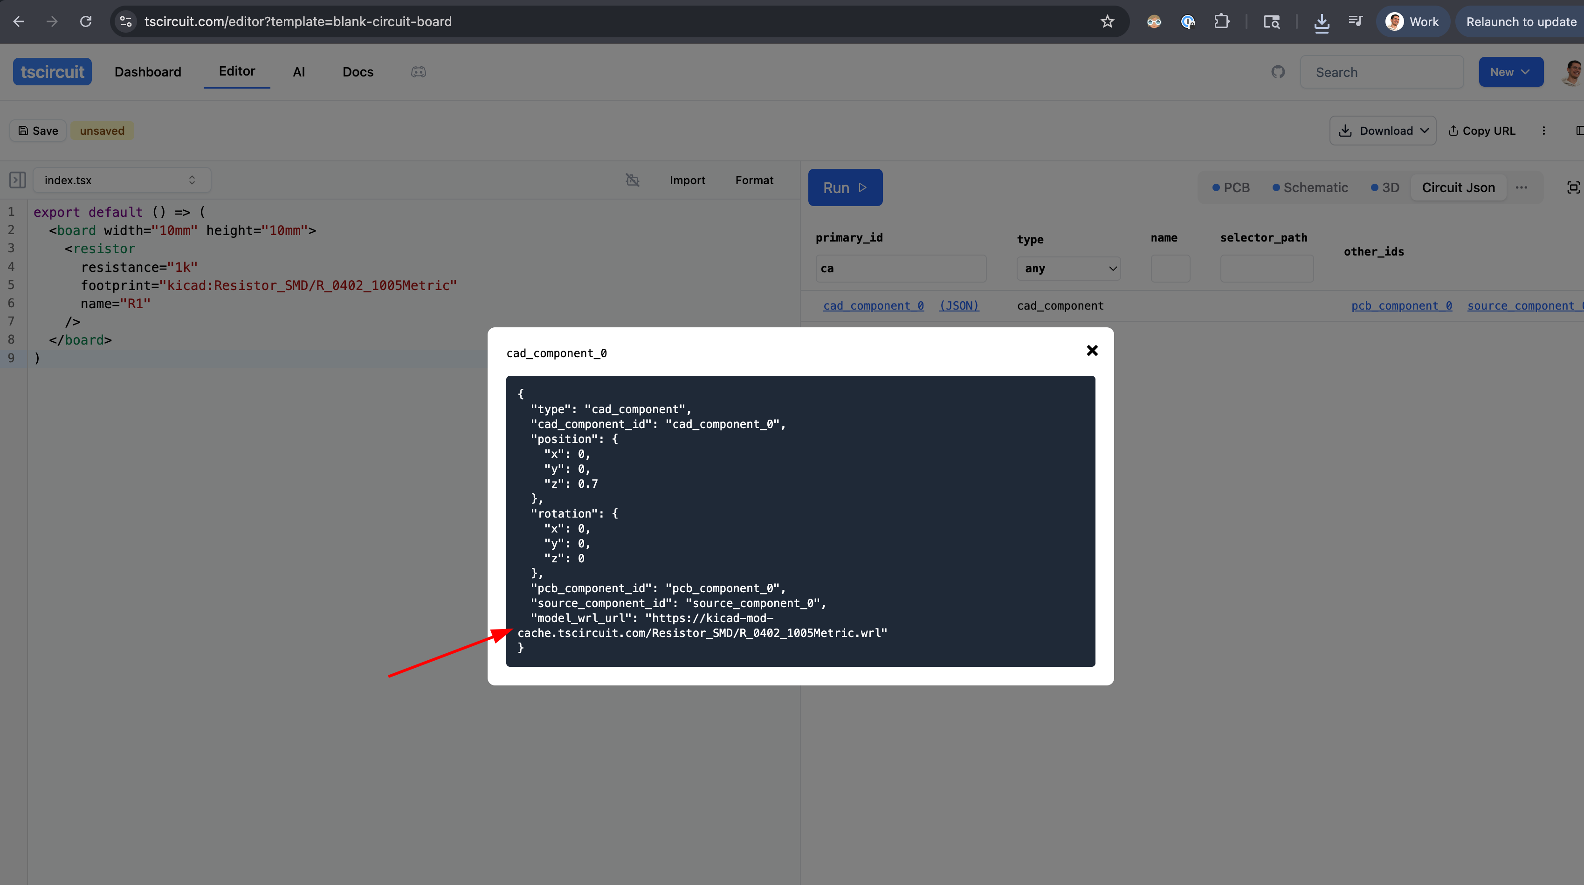
Task: Open browser extensions puzzle icon
Action: pos(1221,21)
